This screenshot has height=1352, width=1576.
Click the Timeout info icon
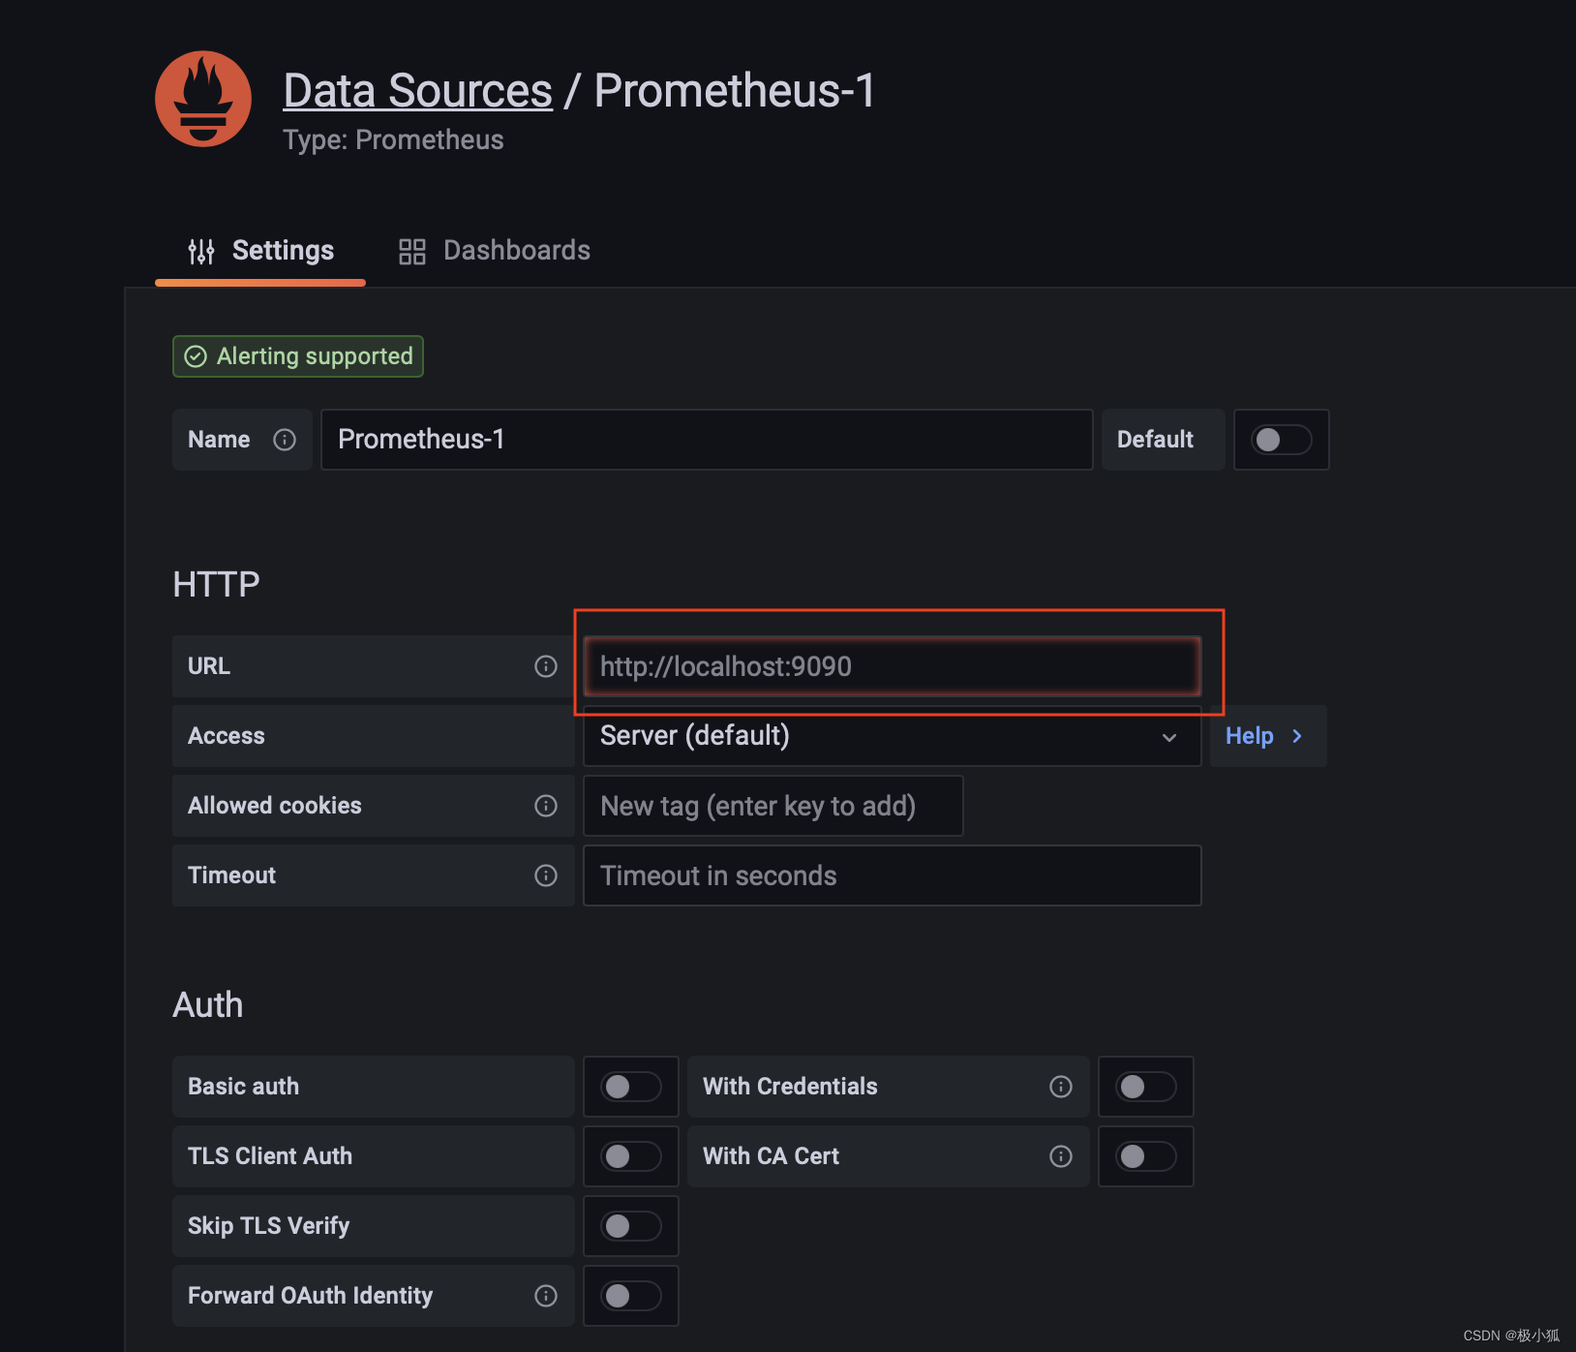coord(546,875)
